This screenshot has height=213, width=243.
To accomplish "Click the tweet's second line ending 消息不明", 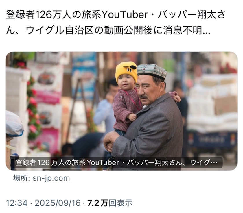I will point(108,30).
